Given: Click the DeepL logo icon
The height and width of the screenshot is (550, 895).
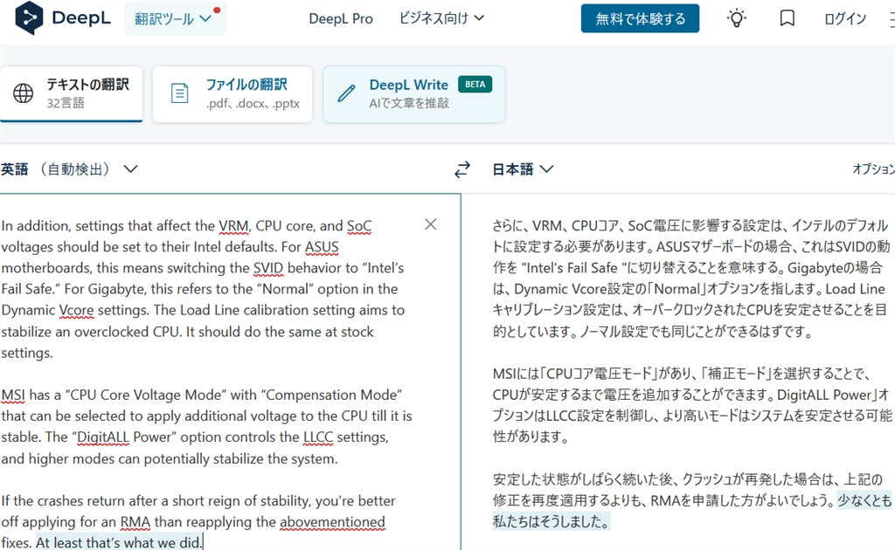Looking at the screenshot, I should pyautogui.click(x=29, y=17).
